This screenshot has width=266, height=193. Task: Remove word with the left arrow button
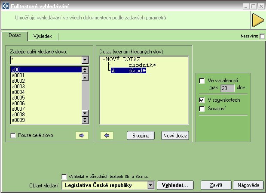point(107,136)
